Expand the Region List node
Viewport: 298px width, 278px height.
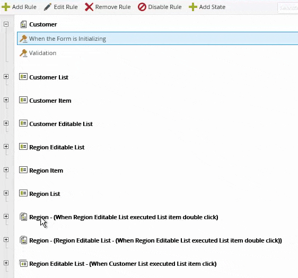6,193
